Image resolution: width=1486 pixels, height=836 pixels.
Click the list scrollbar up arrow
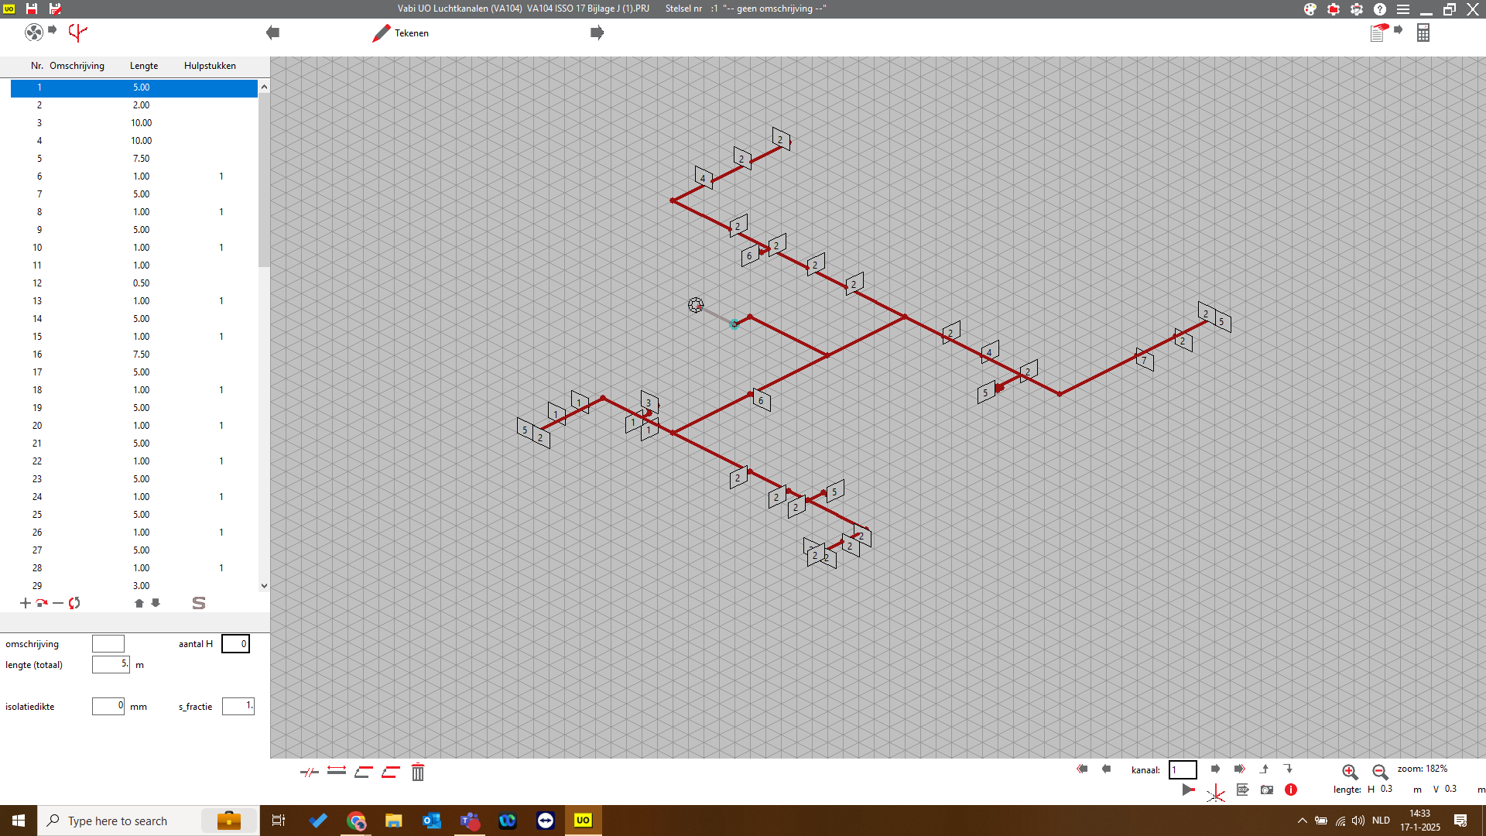click(264, 87)
